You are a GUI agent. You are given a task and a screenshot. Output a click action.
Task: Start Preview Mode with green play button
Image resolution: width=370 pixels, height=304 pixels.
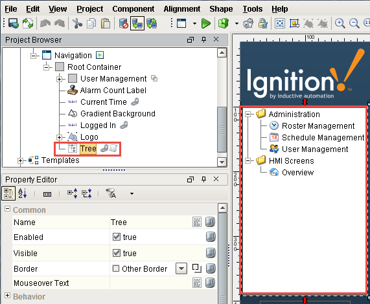206,23
